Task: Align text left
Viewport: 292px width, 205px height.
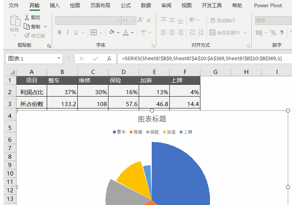Action: [x=164, y=33]
